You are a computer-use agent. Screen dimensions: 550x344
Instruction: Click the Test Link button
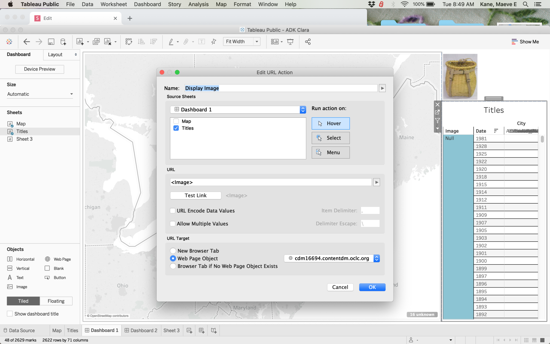195,195
